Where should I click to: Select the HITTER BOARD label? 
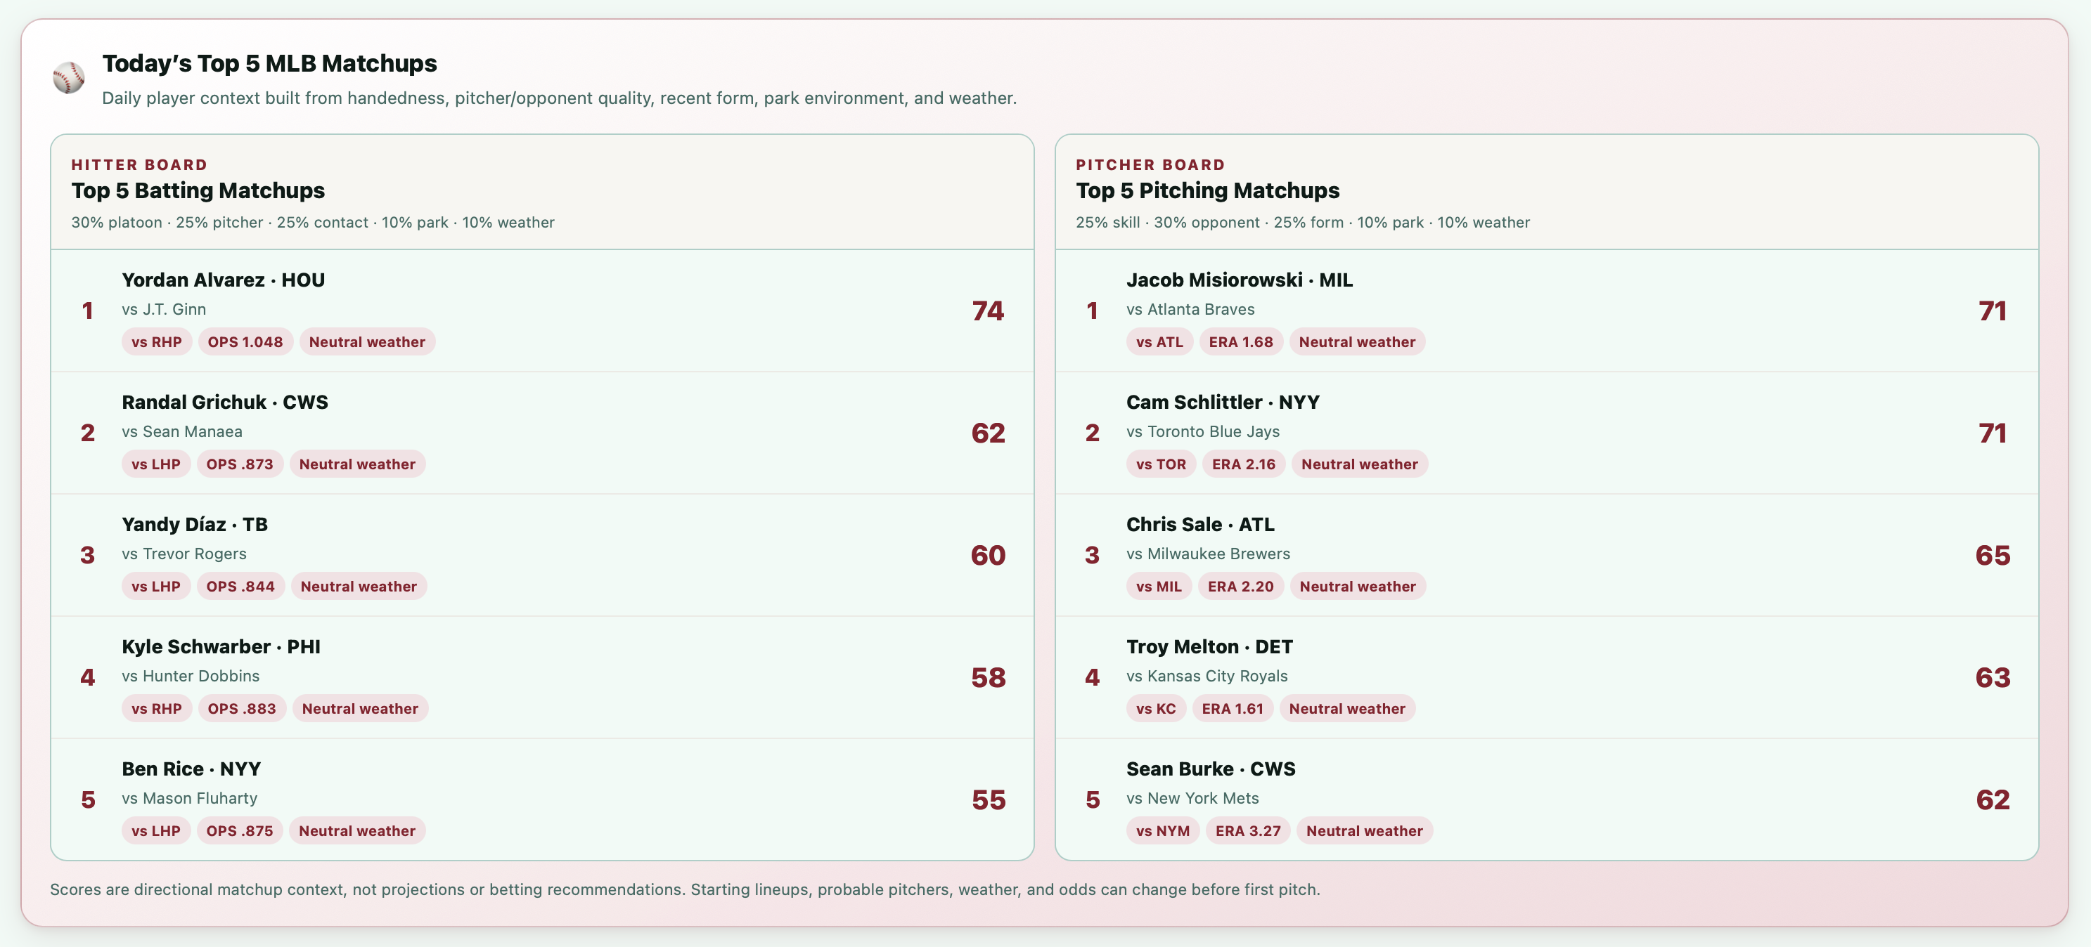click(140, 164)
